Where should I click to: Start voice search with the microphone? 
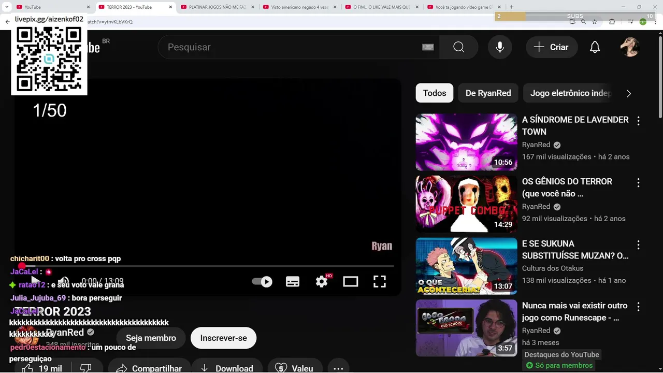click(x=500, y=47)
